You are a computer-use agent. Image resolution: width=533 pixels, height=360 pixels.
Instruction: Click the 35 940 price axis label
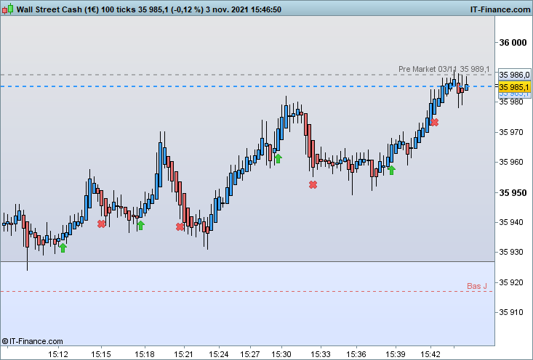coord(510,222)
